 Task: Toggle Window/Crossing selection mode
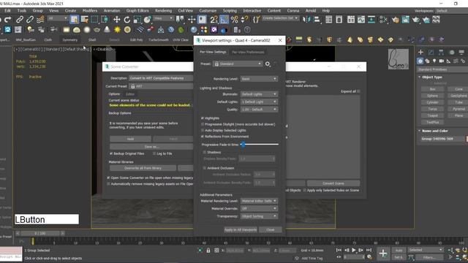105,20
